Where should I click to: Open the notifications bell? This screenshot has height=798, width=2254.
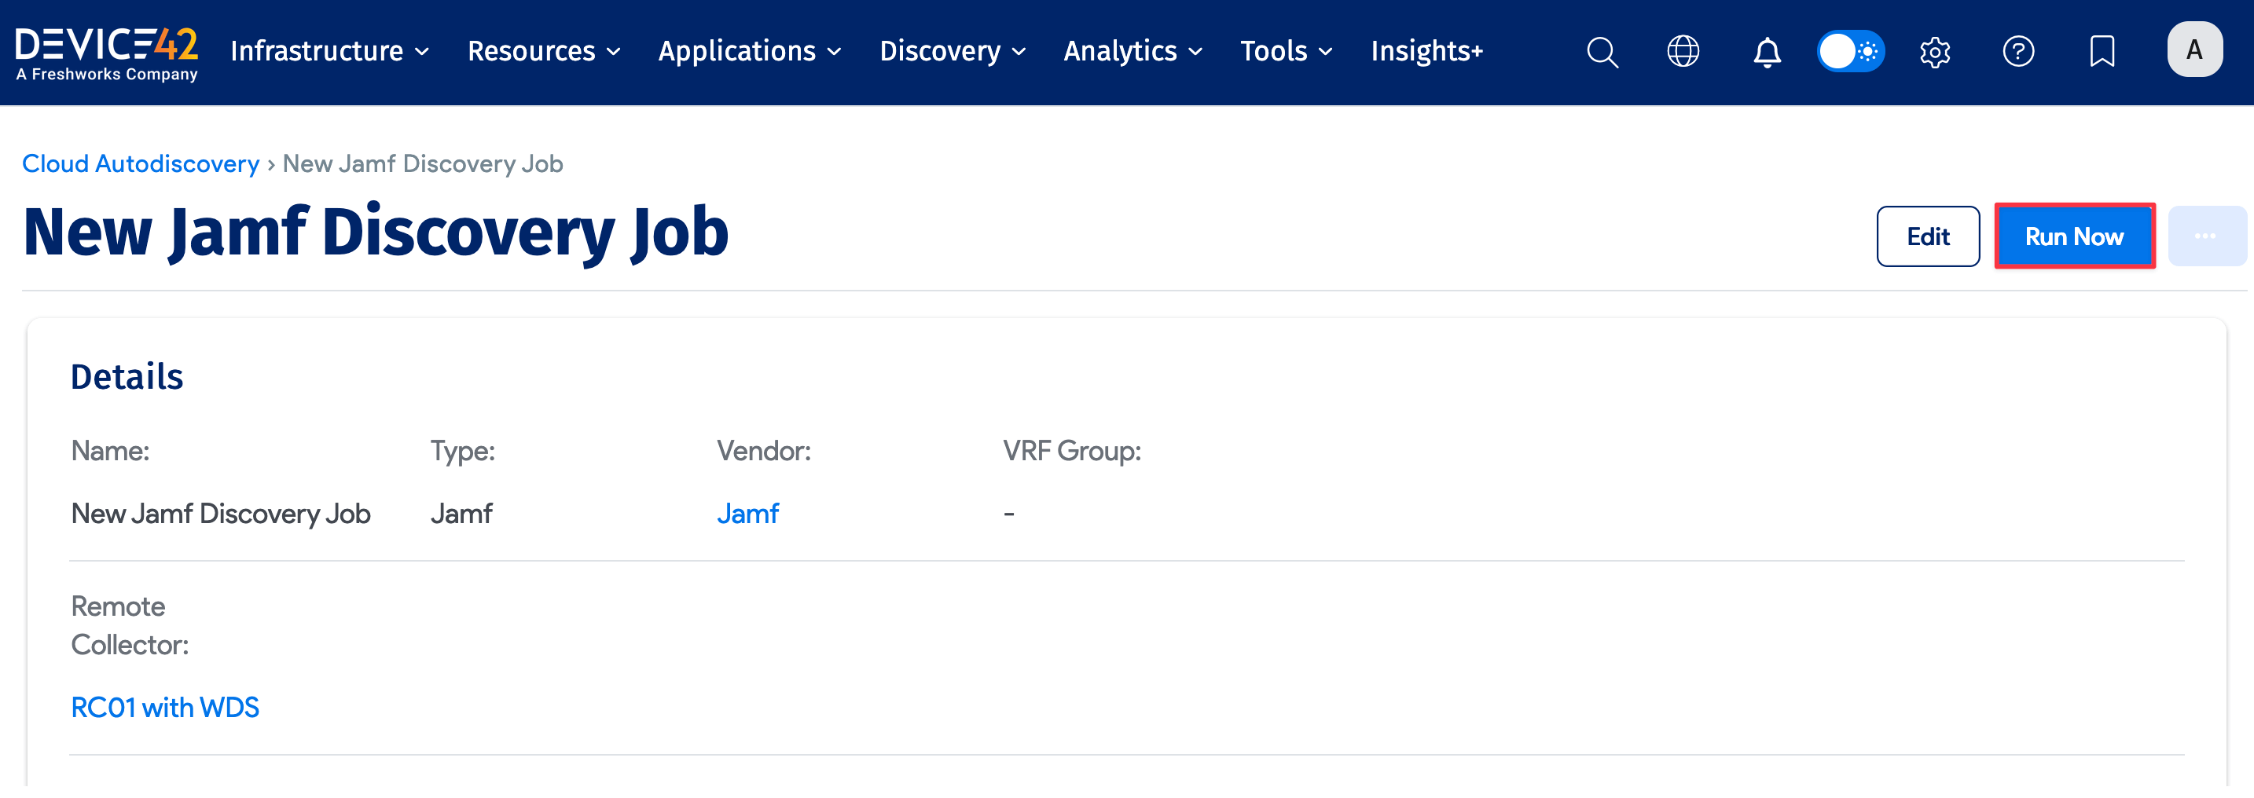1767,53
